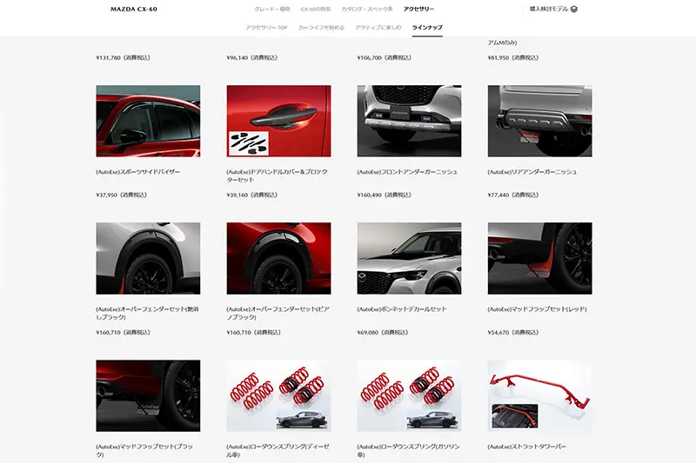
Task: Click the フロントアンダーガーニッシュ product title
Action: (x=407, y=172)
